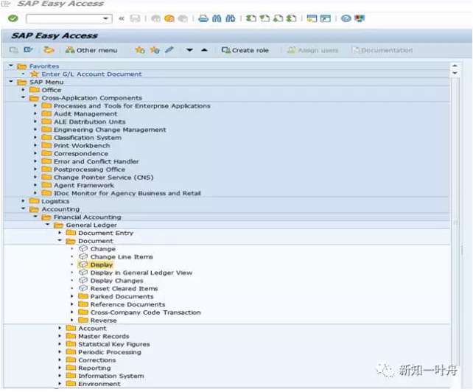Select the highlighted Display transaction
Viewport: 473px width, 392px height.
tap(102, 265)
